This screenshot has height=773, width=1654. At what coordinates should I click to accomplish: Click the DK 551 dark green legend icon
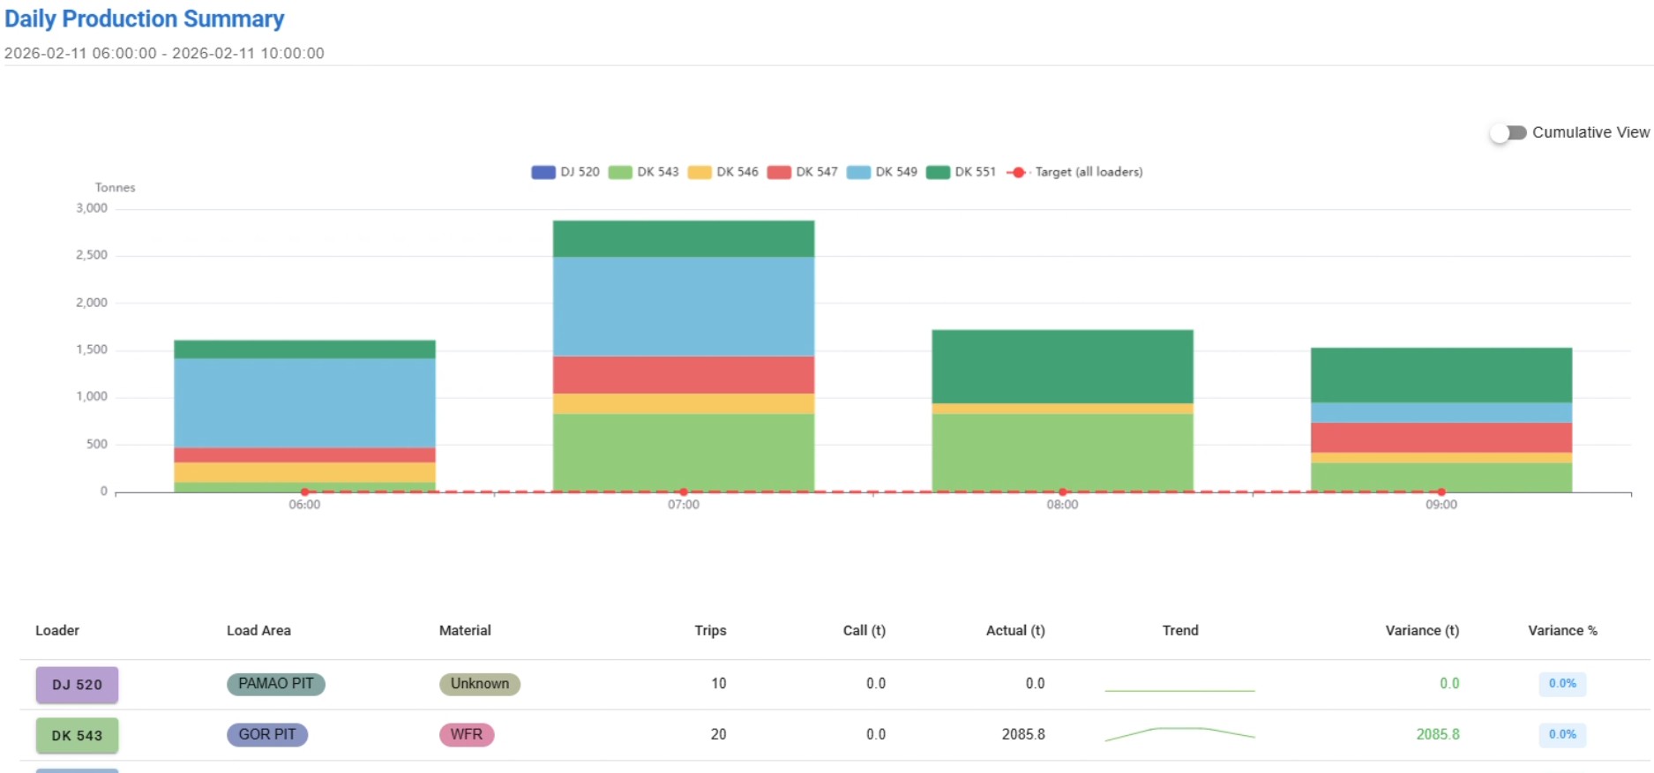point(938,172)
